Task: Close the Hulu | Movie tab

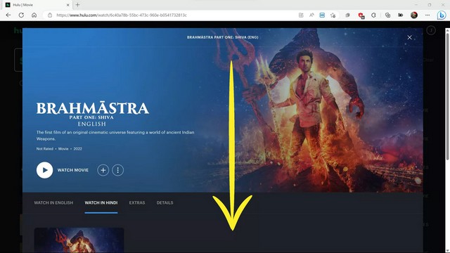Action: (x=68, y=5)
